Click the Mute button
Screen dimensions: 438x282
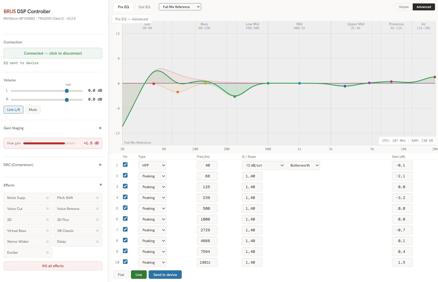[x=33, y=110]
